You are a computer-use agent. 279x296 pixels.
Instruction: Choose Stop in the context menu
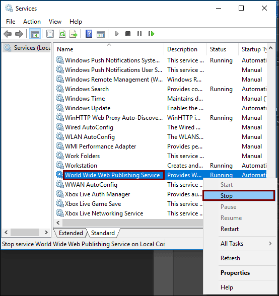point(239,195)
